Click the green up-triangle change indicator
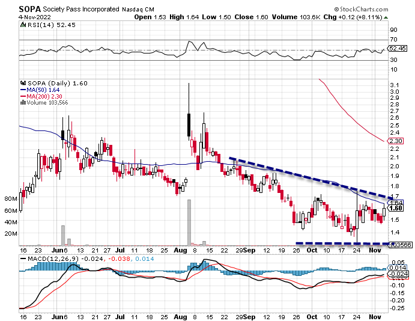Screen dimensions: 415x321 [386, 17]
